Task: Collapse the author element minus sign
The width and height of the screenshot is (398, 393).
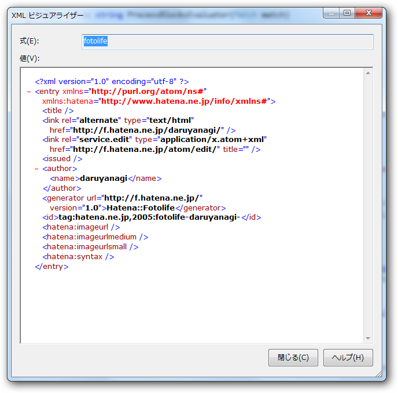Action: click(36, 169)
